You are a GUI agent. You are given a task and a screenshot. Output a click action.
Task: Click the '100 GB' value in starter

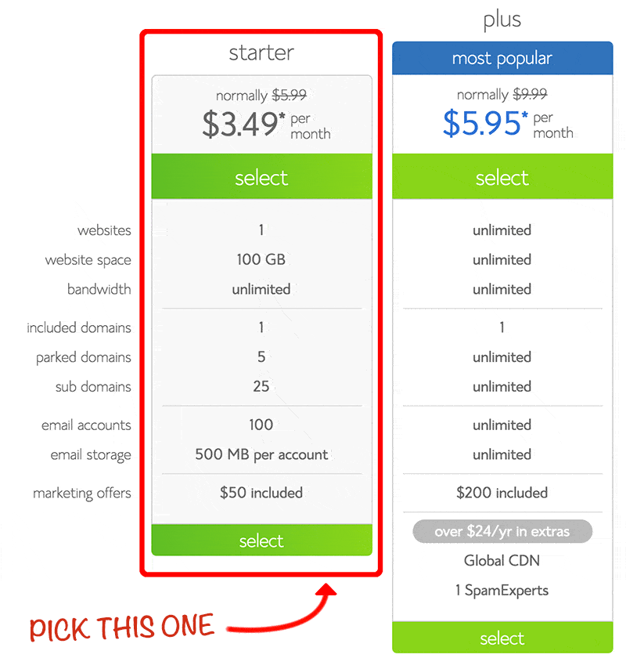click(261, 259)
